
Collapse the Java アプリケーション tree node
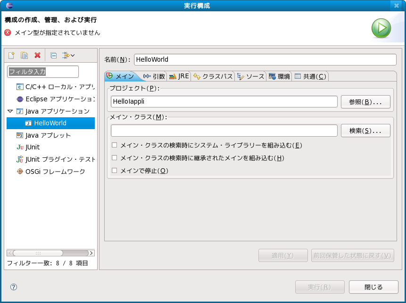click(x=10, y=111)
